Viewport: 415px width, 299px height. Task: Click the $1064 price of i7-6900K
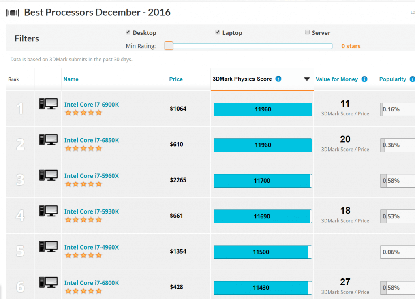coord(178,109)
